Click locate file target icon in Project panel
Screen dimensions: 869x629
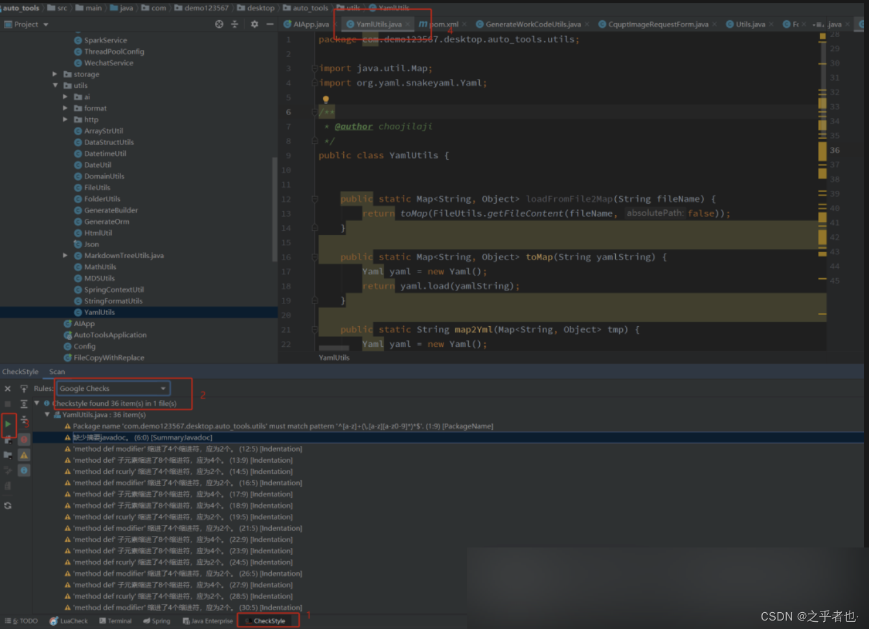click(219, 24)
